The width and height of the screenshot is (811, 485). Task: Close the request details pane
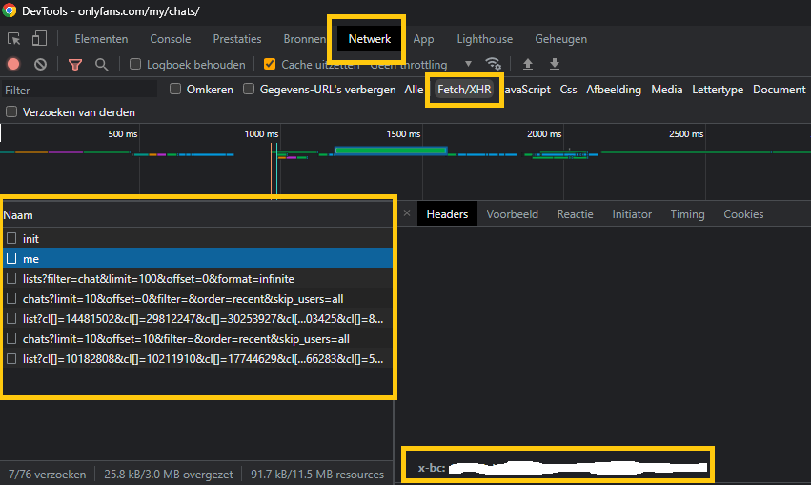(406, 214)
